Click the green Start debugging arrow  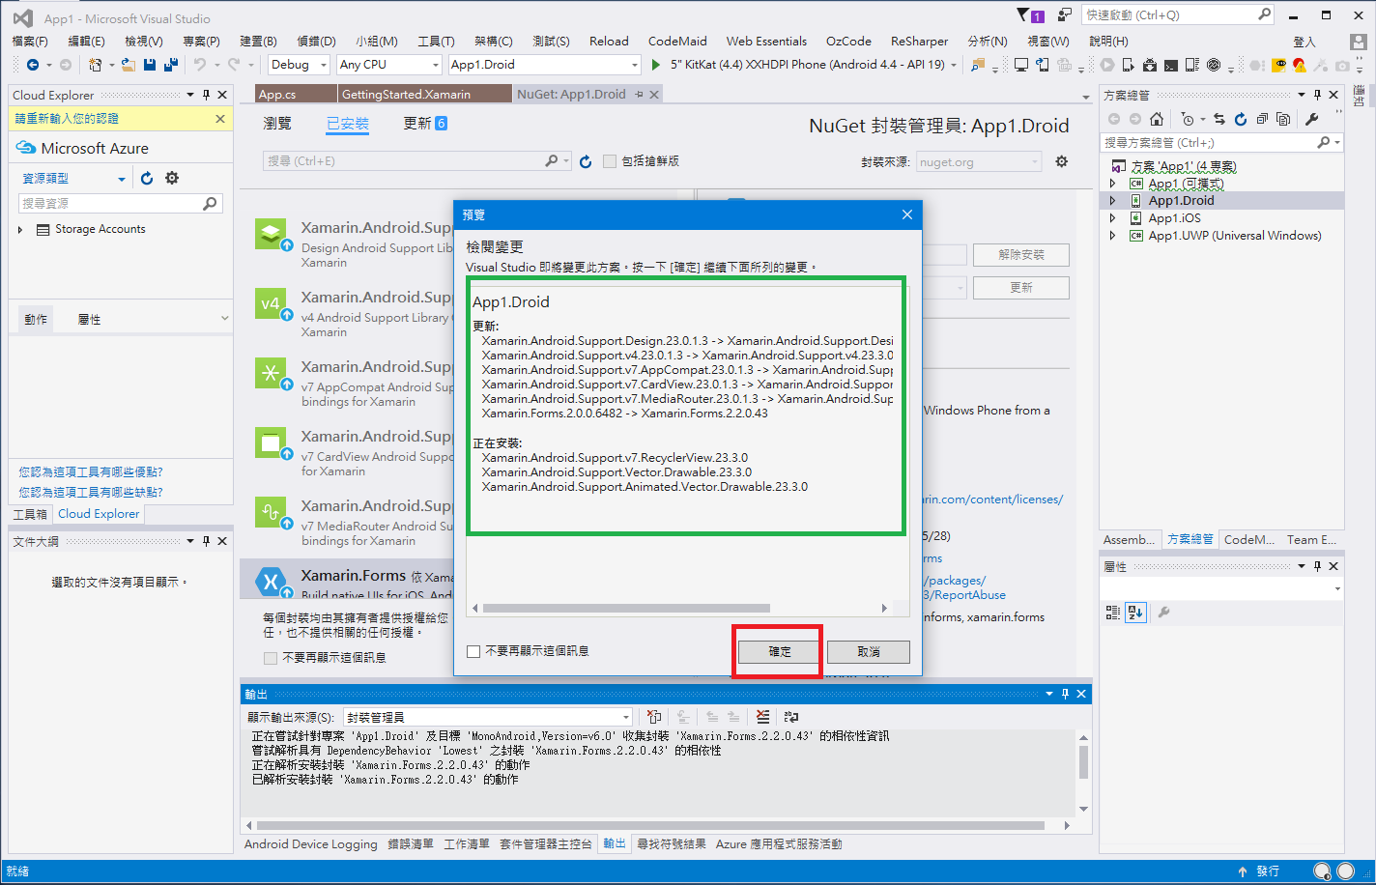coord(656,65)
